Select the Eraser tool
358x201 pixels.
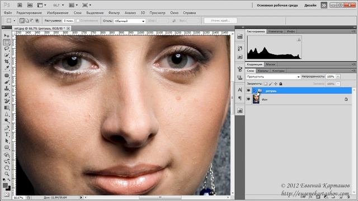coord(7,101)
